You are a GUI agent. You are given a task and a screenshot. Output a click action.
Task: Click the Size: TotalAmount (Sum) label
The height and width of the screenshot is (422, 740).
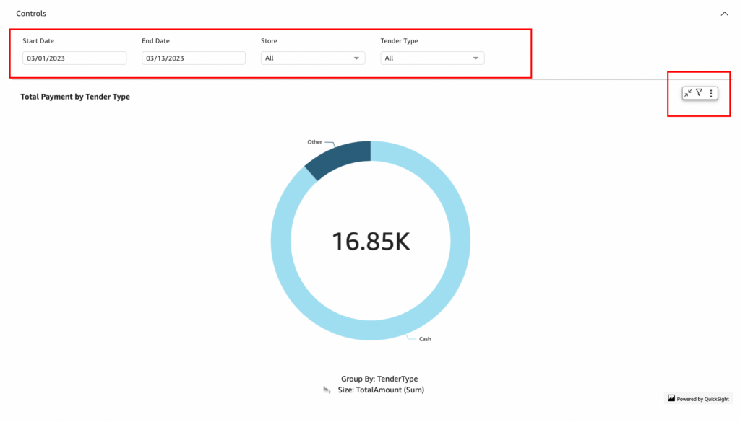(381, 390)
